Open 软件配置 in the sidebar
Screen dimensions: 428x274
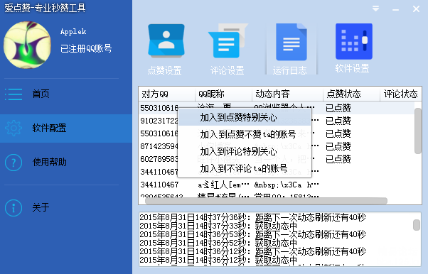click(66, 128)
